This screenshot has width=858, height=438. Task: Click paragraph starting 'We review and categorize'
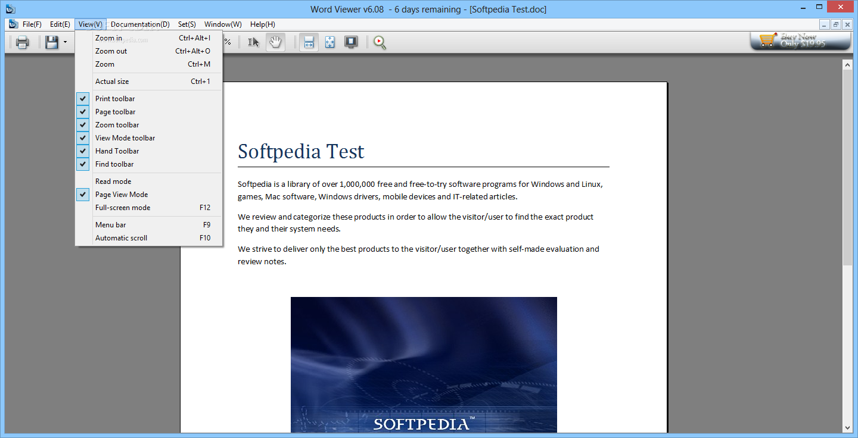pyautogui.click(x=415, y=223)
